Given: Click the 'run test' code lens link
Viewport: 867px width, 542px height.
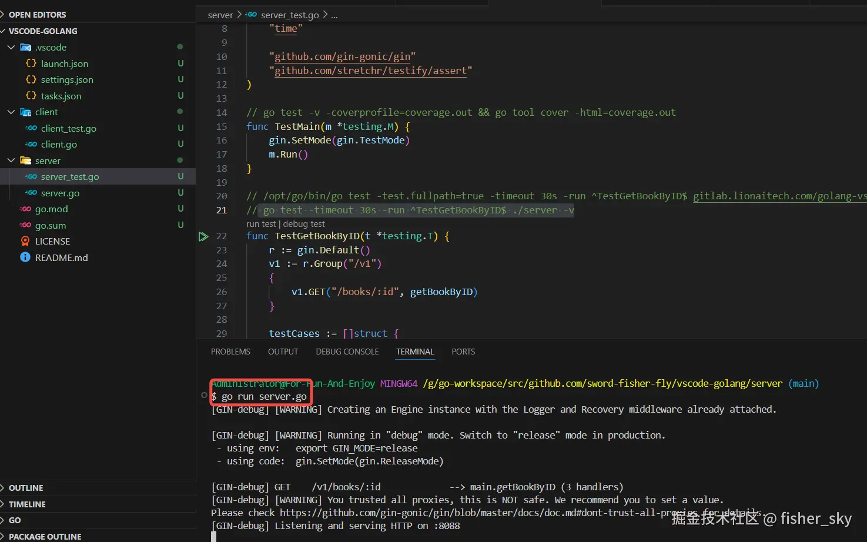Looking at the screenshot, I should tap(261, 224).
